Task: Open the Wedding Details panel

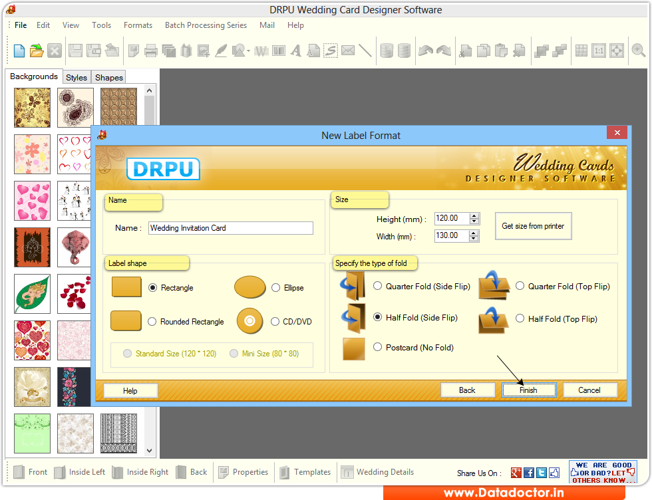Action: click(377, 472)
